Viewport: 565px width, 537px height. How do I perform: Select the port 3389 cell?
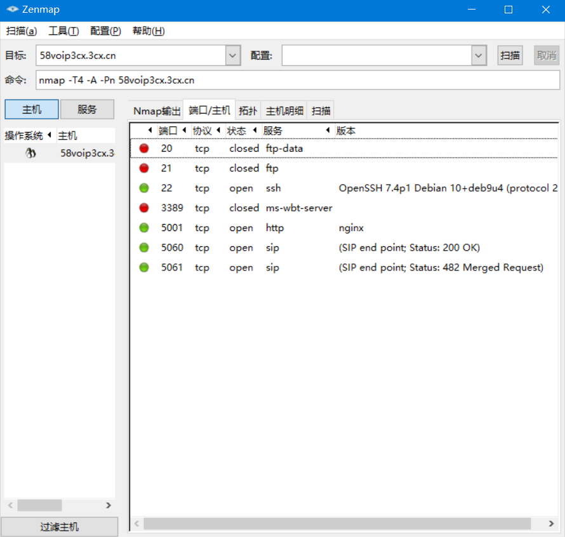[172, 208]
